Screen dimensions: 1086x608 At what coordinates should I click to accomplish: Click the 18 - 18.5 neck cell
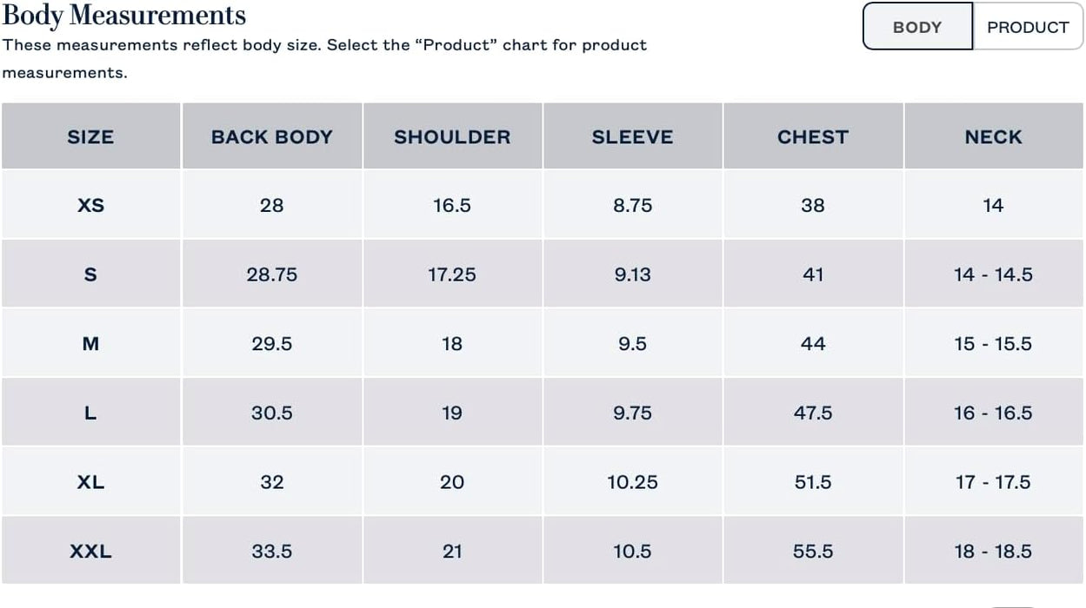coord(993,552)
